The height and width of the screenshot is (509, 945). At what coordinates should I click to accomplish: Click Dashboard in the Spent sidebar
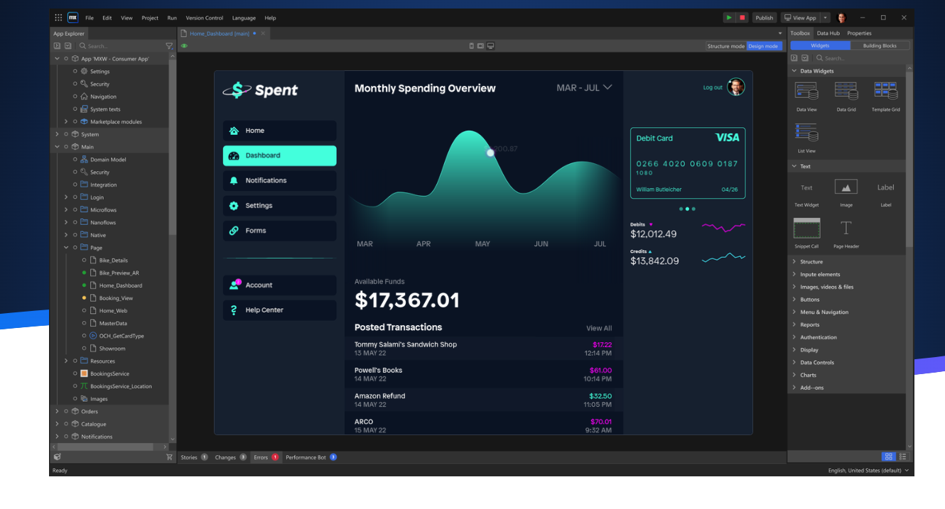click(279, 155)
